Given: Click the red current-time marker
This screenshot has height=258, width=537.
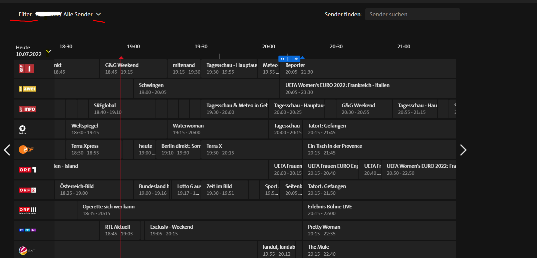Looking at the screenshot, I should click(121, 58).
